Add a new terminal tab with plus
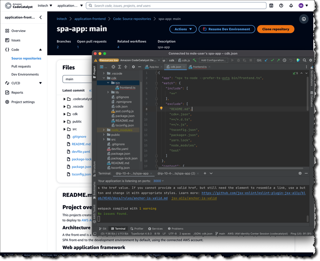 click(205, 173)
